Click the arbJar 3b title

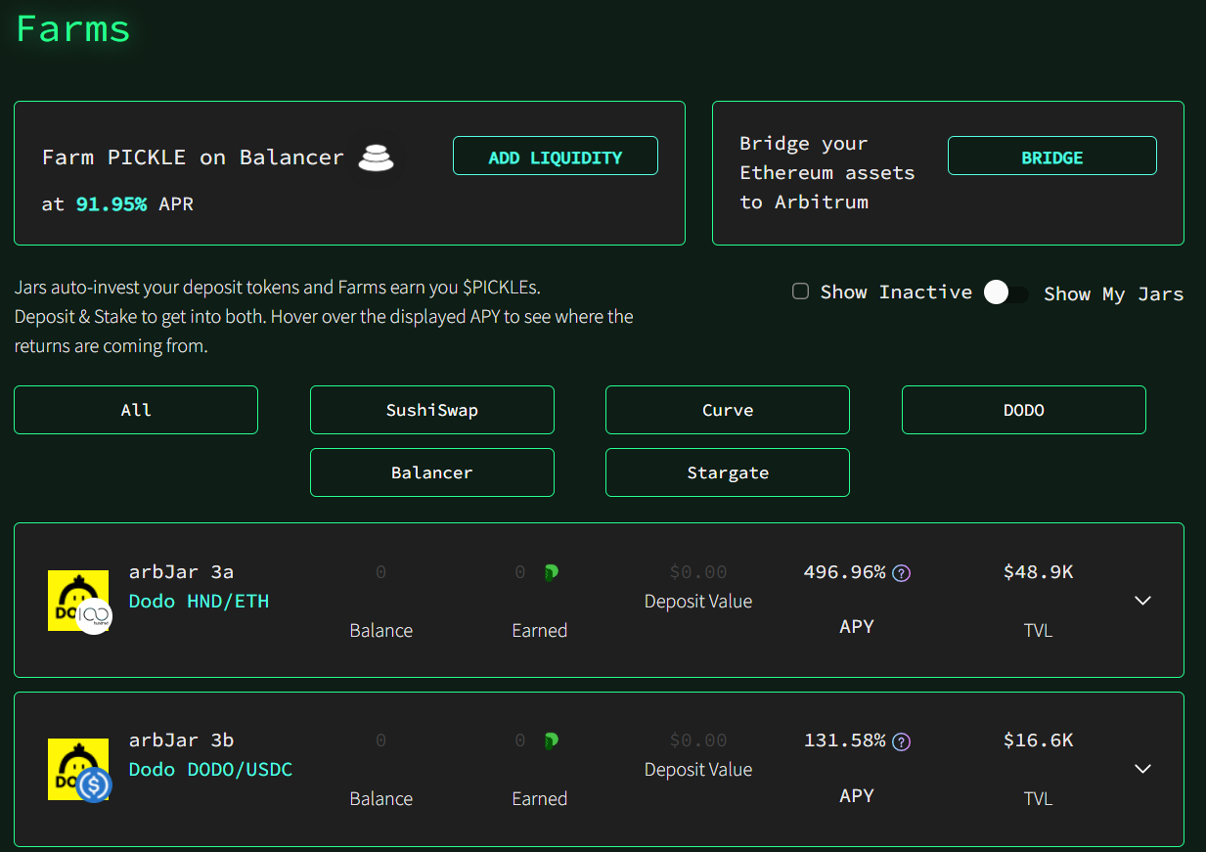(x=181, y=740)
